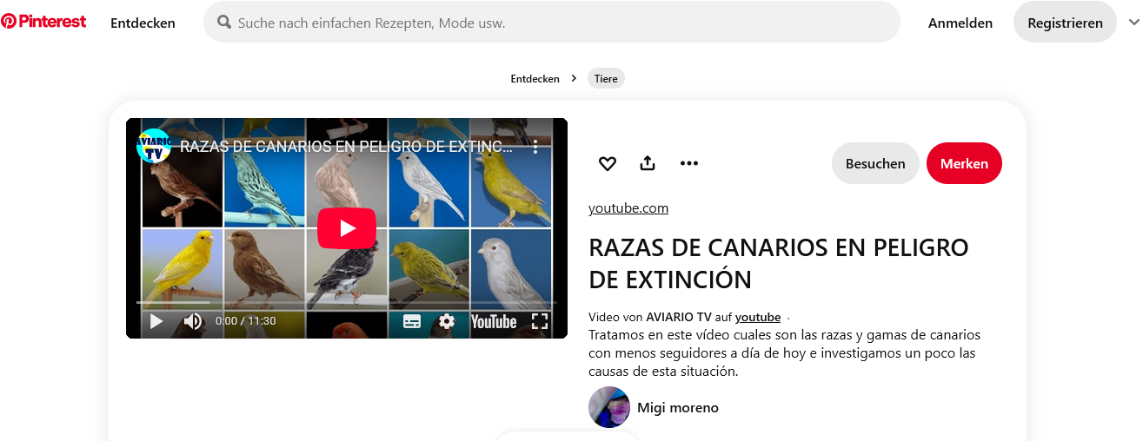Click the 0:00 / 11:30 time display
This screenshot has height=441, width=1143.
tap(246, 321)
